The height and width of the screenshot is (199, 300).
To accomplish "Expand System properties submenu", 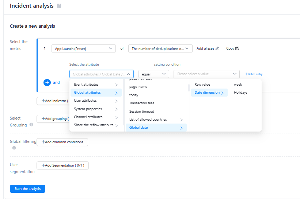I will click(x=96, y=109).
